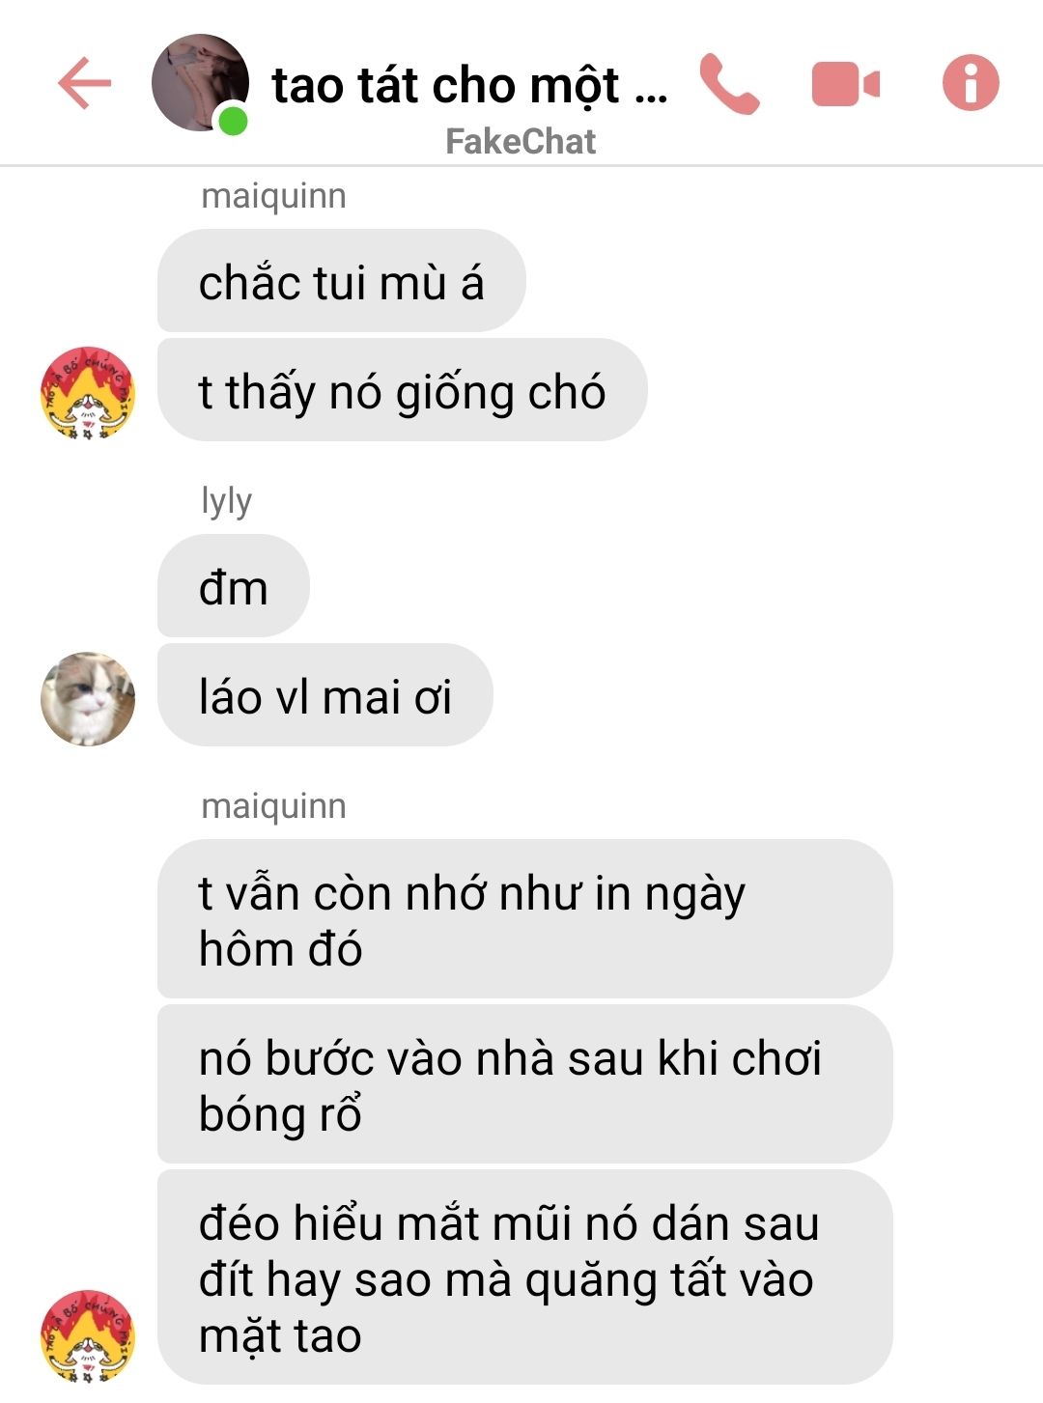Tap the FakeChat subtitle label
The image size is (1043, 1403).
(x=521, y=142)
